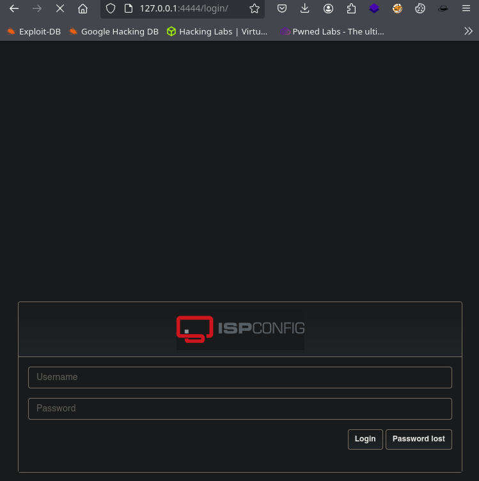Screen dimensions: 479x481
Task: Open the hamburger application menu
Action: coord(466,8)
